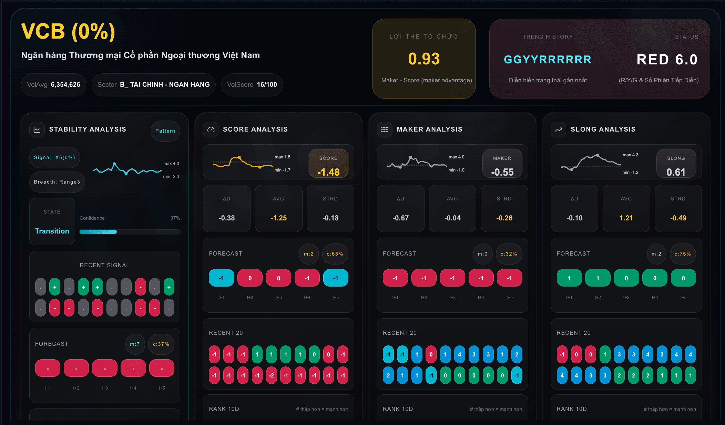Click the Slong Analysis sparkline chart

[x=591, y=163]
